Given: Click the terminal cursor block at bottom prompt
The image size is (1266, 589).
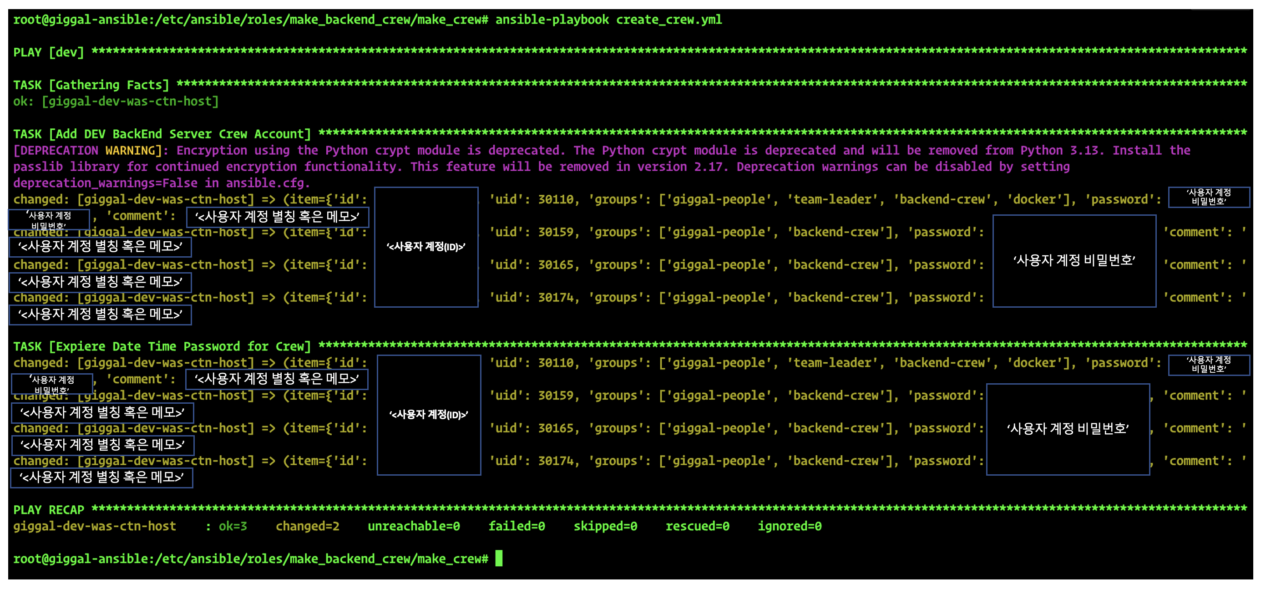Looking at the screenshot, I should point(498,558).
